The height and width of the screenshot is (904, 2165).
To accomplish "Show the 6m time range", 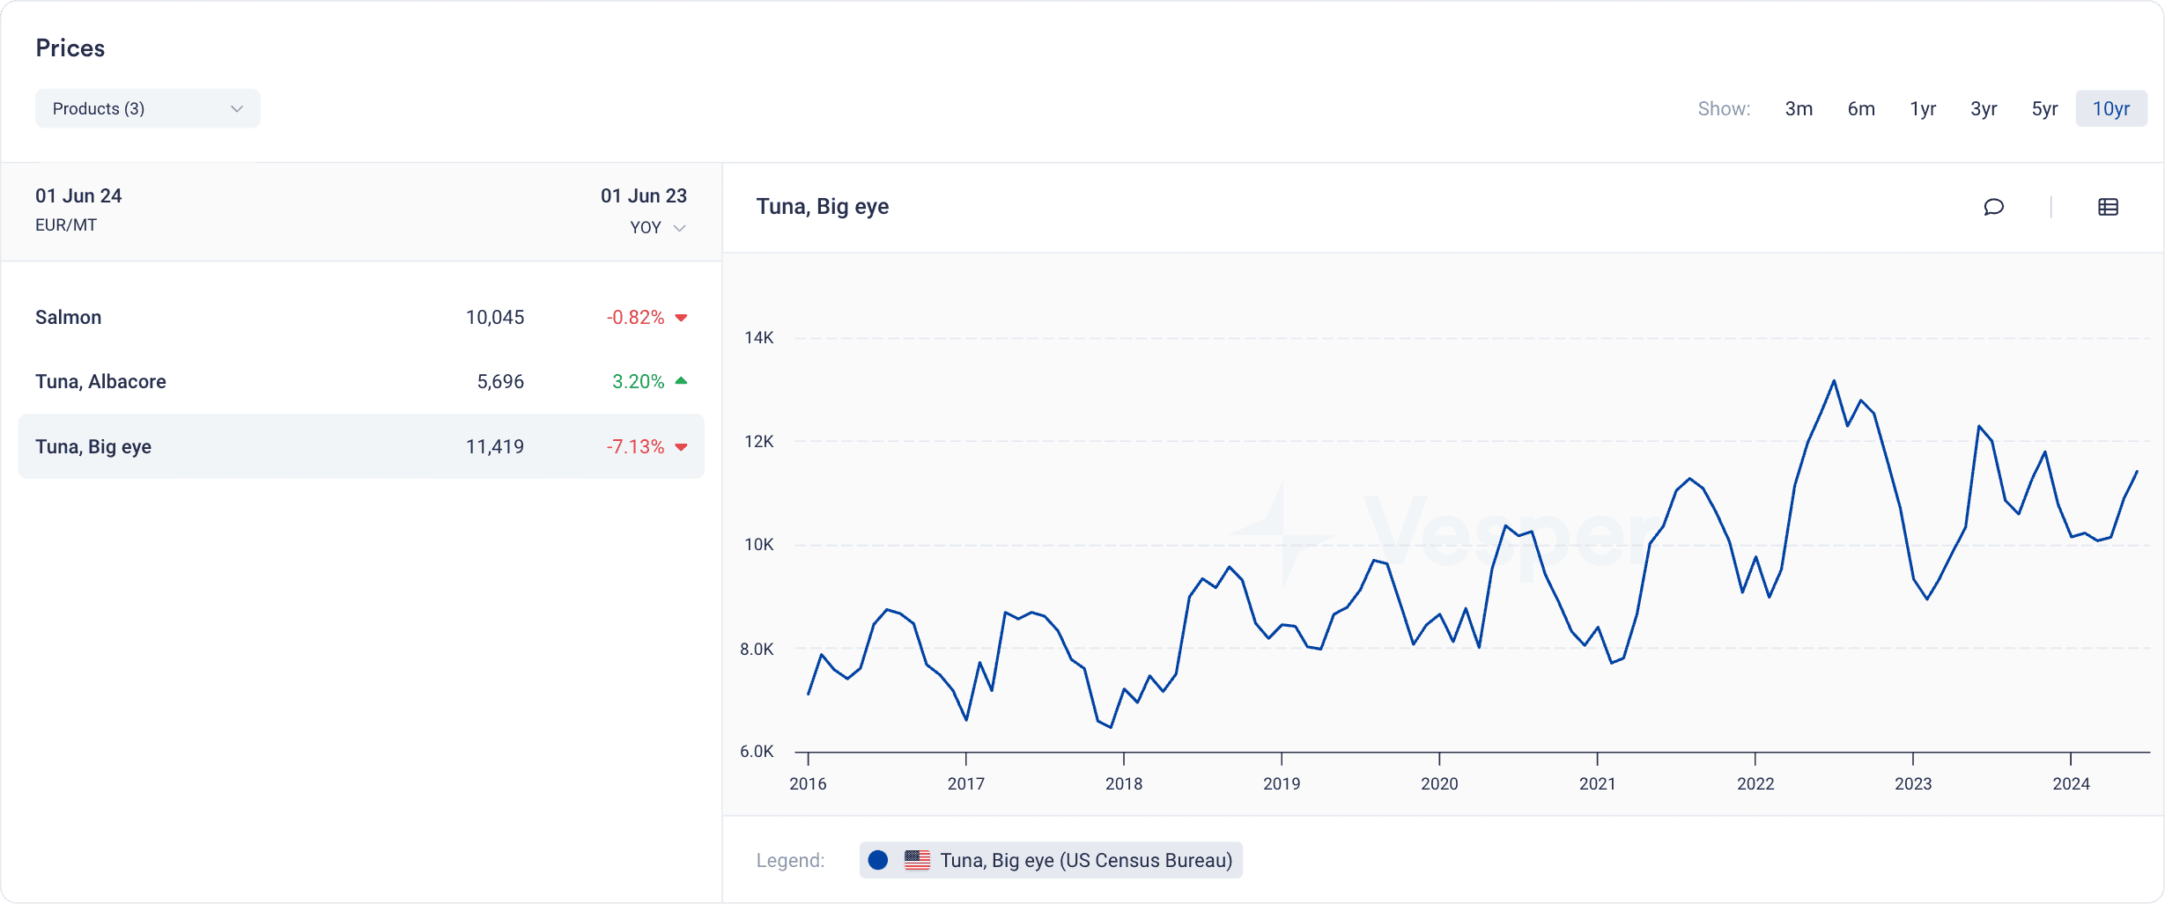I will [x=1861, y=108].
